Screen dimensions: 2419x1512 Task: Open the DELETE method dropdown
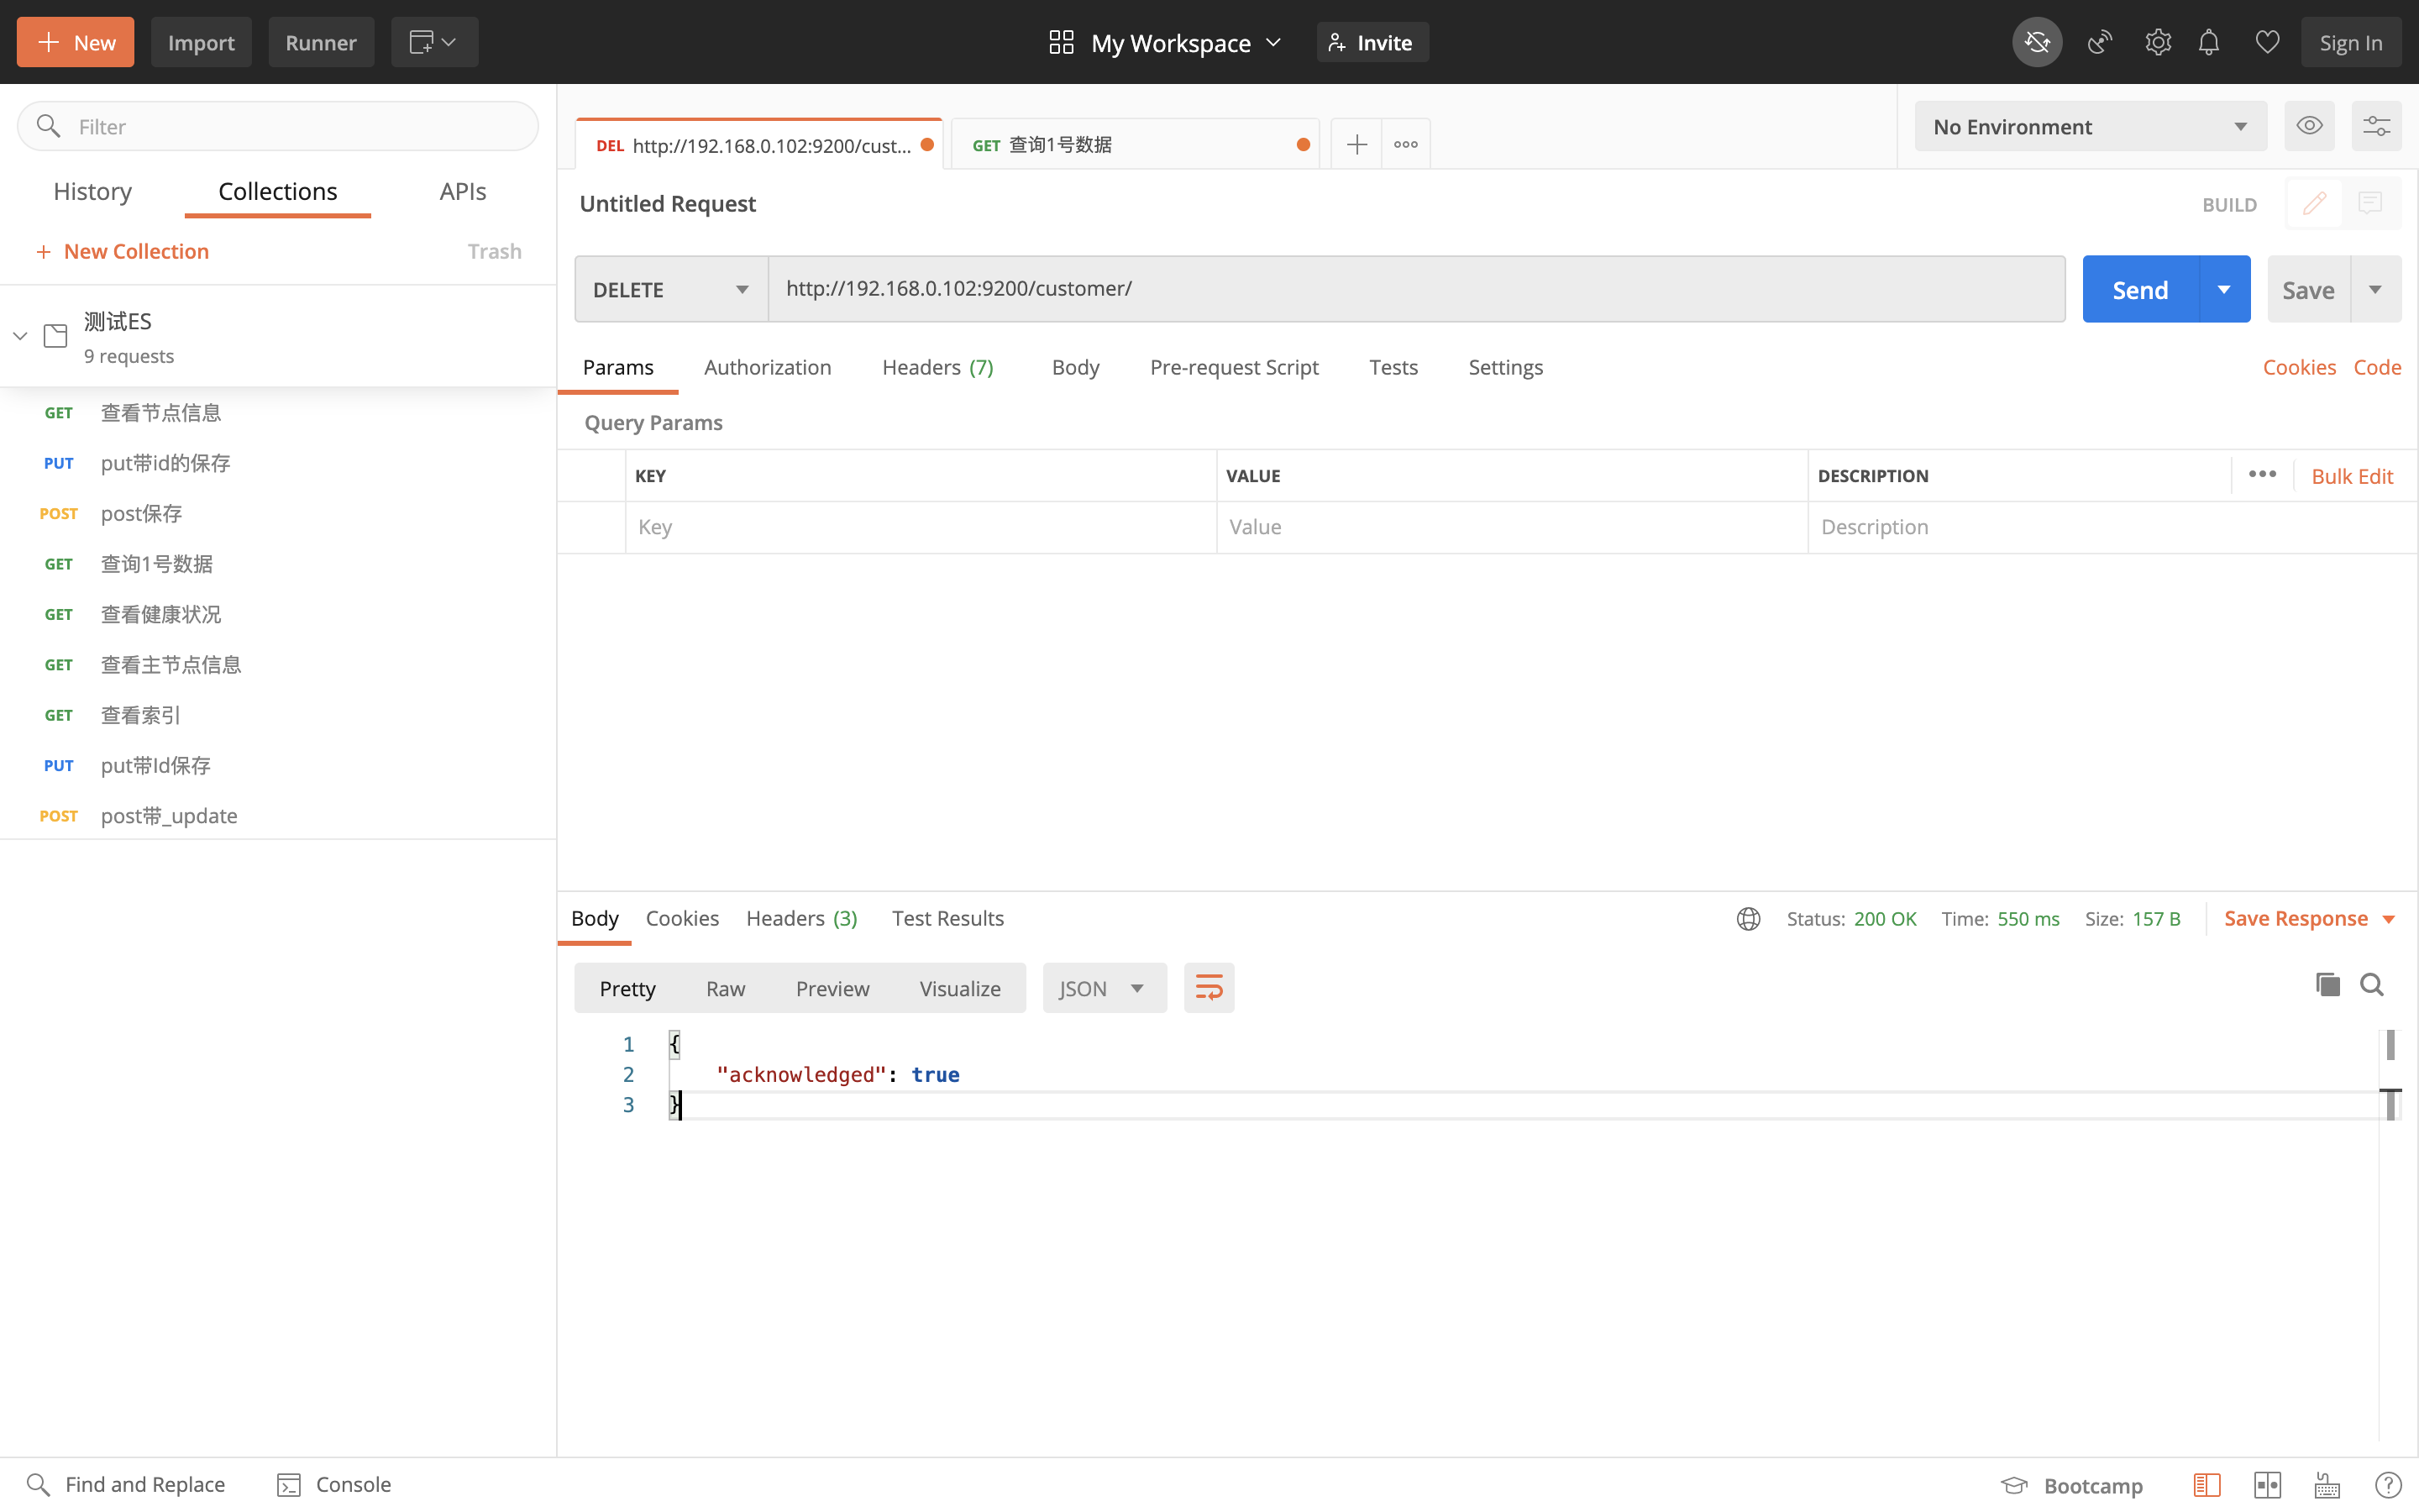671,289
